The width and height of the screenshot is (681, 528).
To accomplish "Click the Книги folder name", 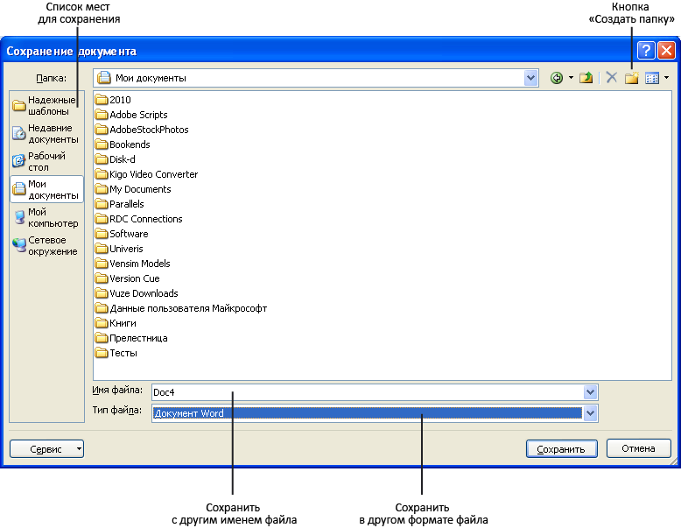I will tap(123, 323).
